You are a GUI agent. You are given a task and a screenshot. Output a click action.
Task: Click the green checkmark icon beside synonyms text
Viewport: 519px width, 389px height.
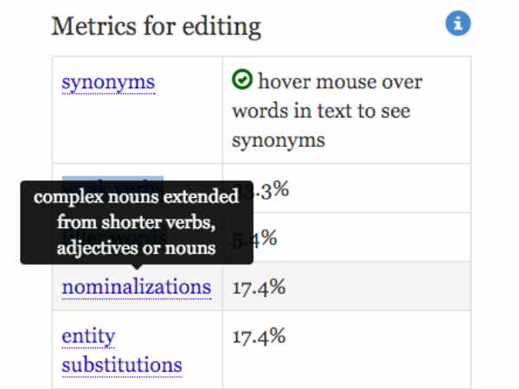pyautogui.click(x=242, y=80)
